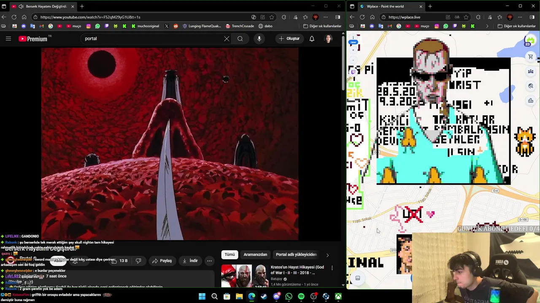This screenshot has width=540, height=303.
Task: Reload the Wplace page
Action: click(x=362, y=17)
